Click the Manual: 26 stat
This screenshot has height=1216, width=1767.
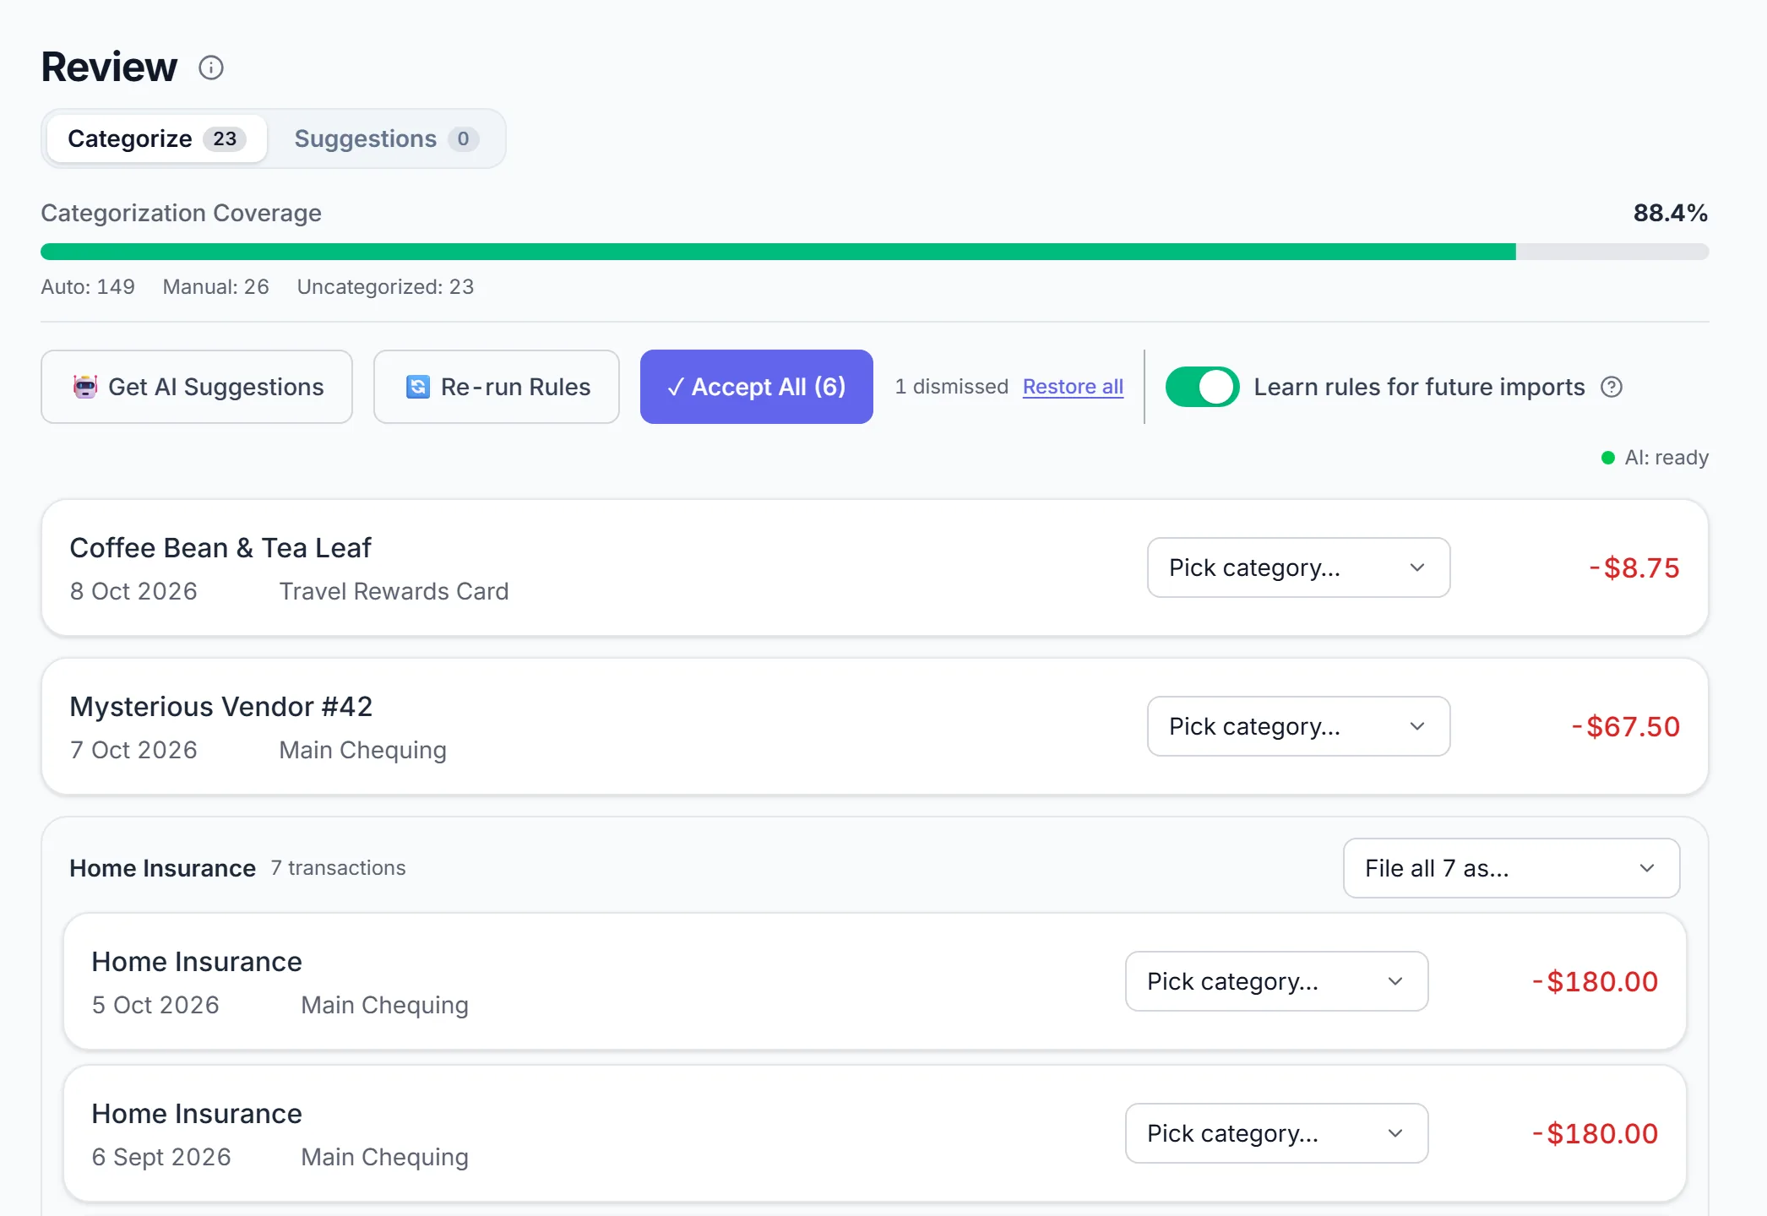pos(215,287)
